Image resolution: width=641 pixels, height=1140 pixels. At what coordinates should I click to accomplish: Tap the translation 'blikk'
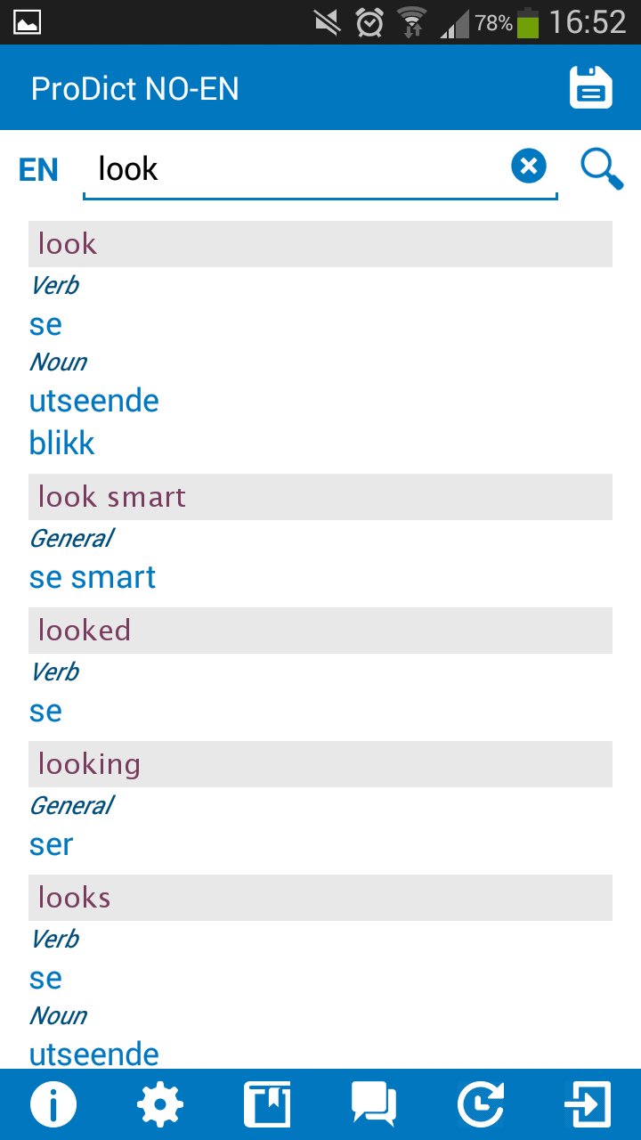(x=62, y=444)
